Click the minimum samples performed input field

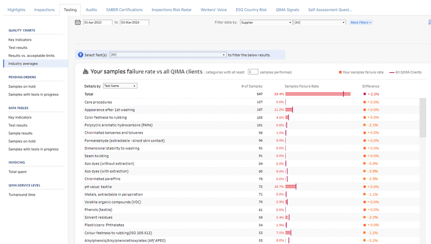253,72
